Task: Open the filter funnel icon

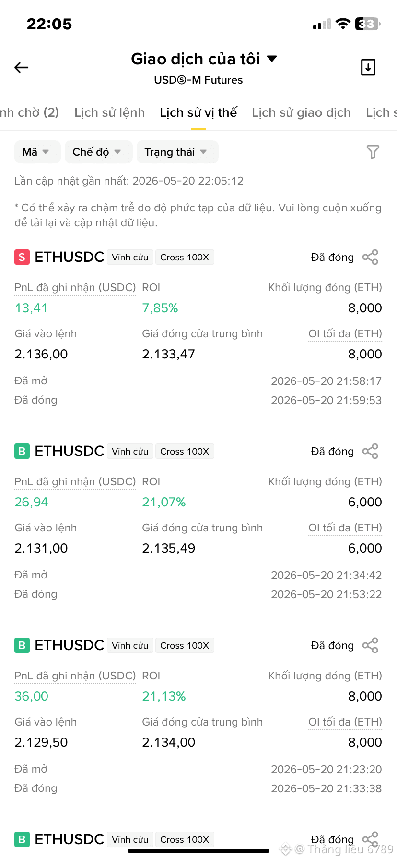Action: tap(373, 152)
